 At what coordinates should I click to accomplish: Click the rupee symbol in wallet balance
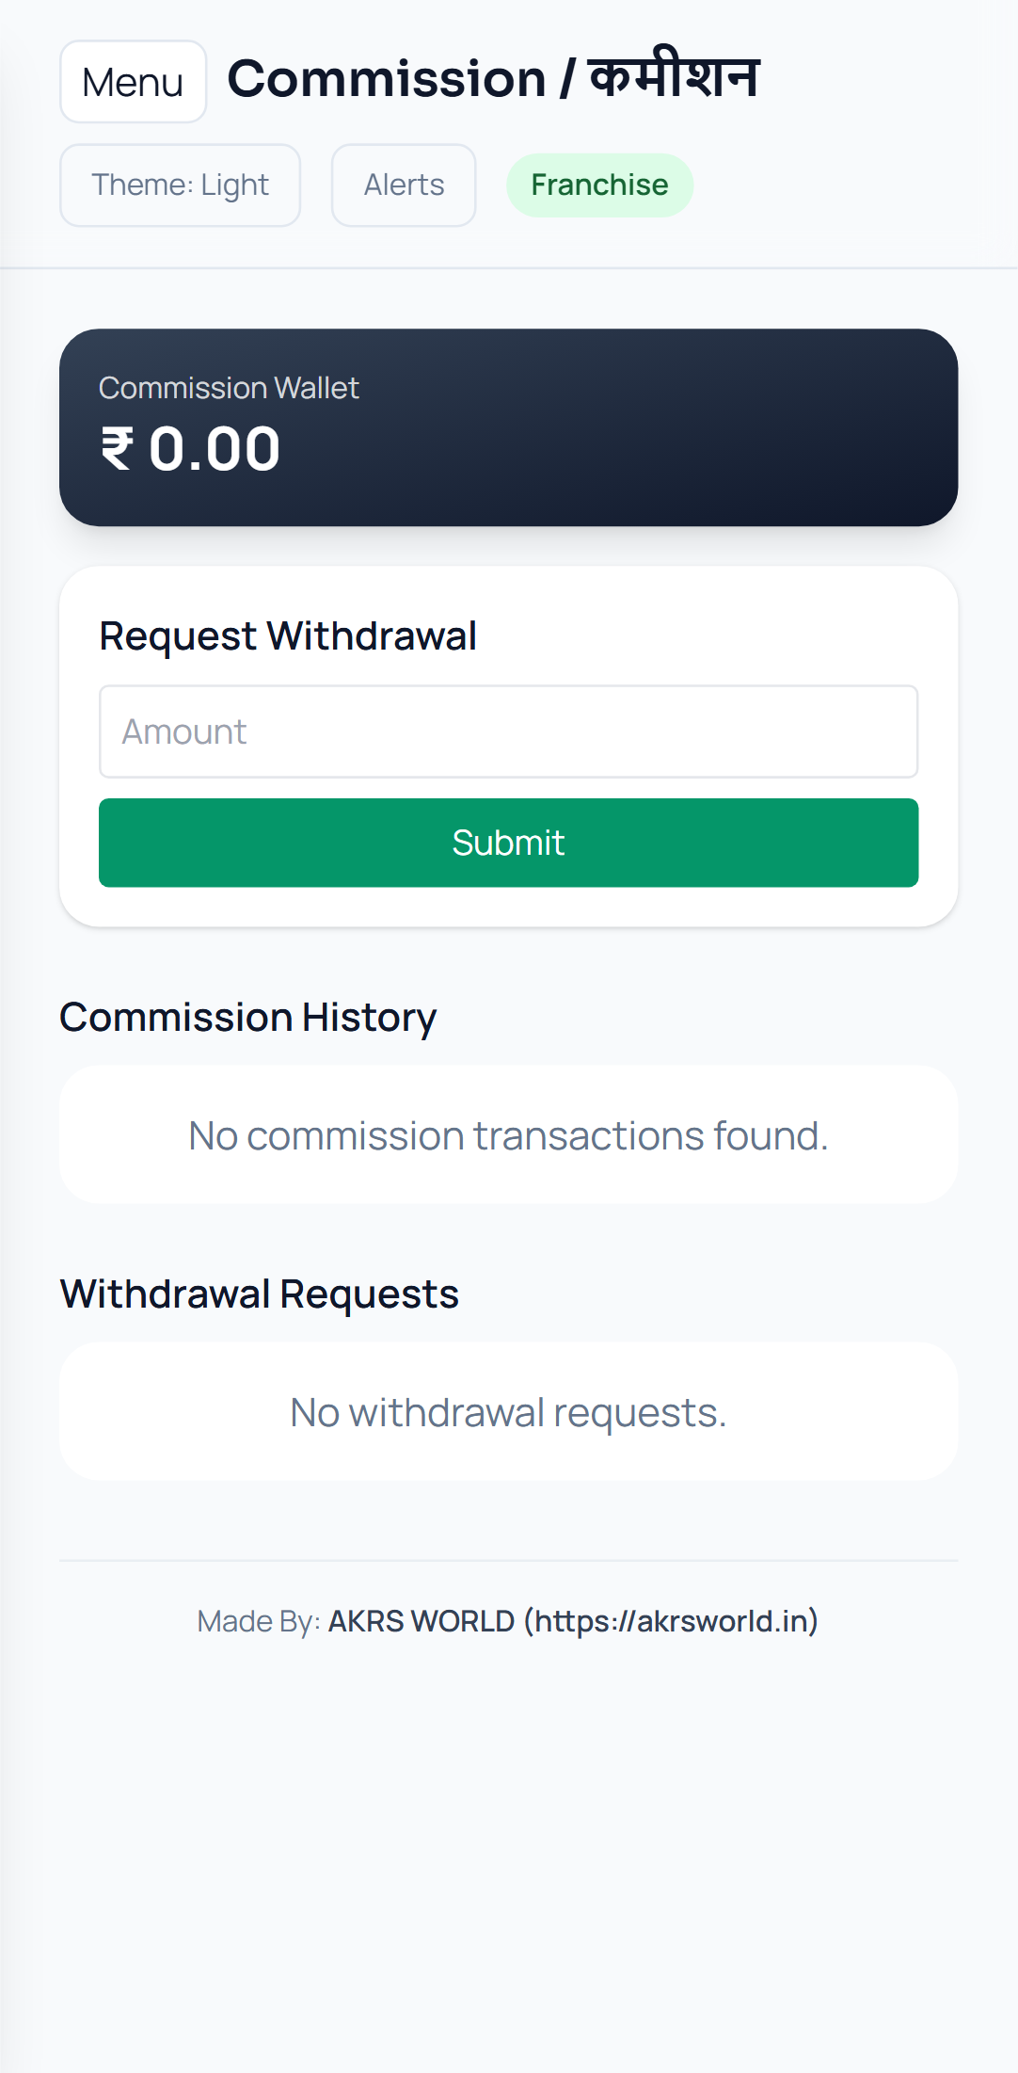click(x=117, y=449)
